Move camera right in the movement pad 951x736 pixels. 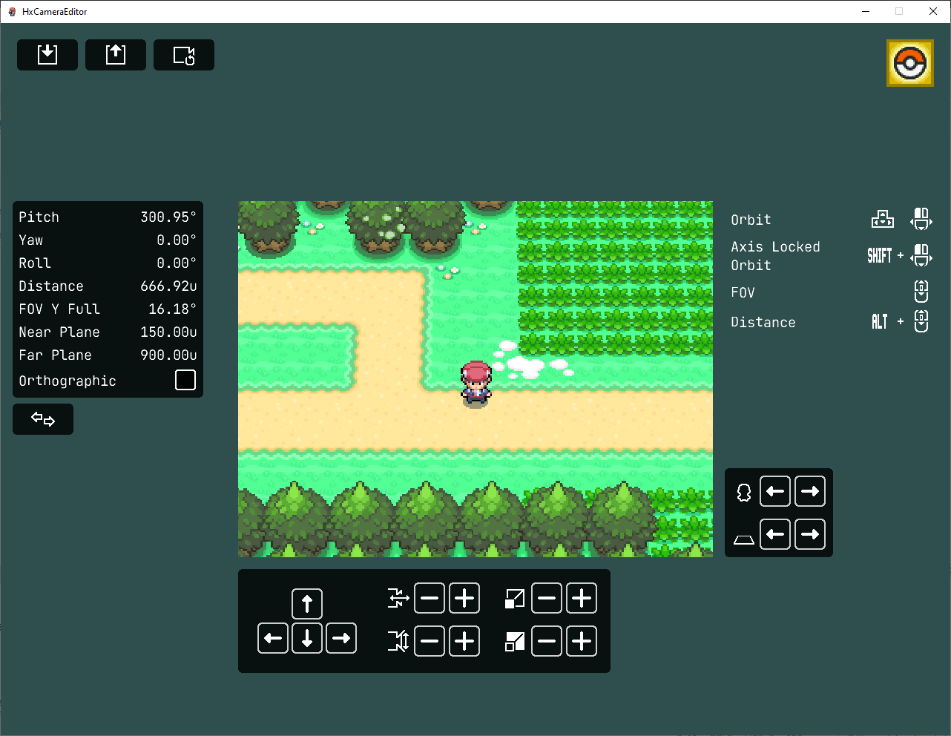click(x=341, y=638)
